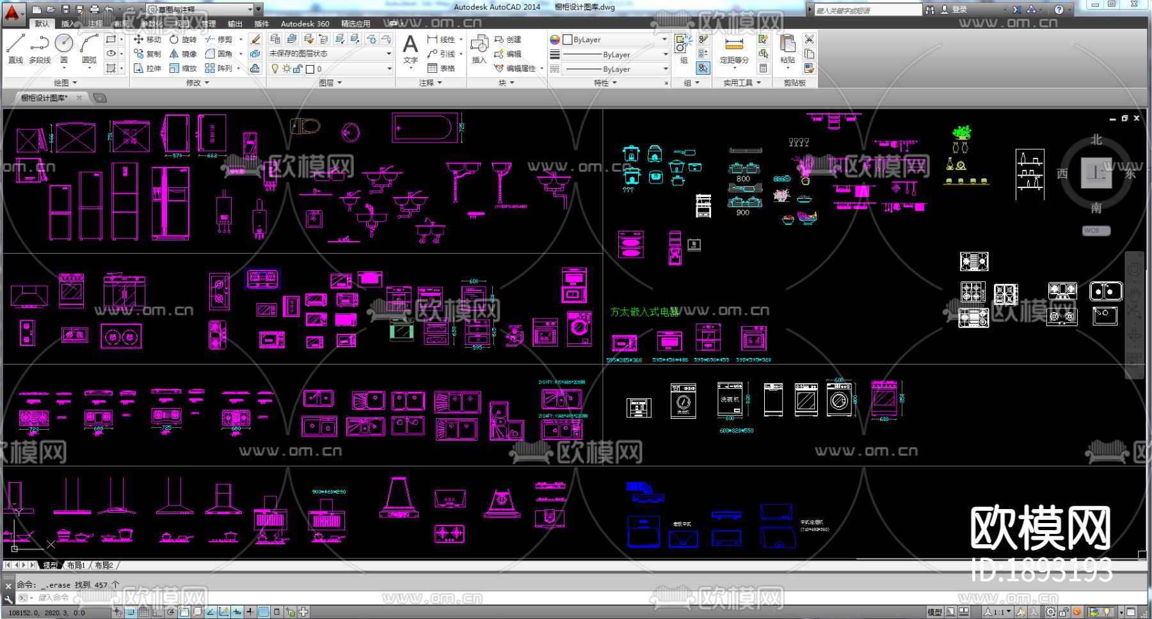Click the Help question mark button
Screen dimensions: 1152x619
point(1059,10)
